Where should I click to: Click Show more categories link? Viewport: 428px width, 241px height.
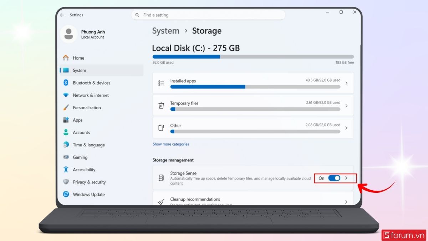tap(171, 144)
